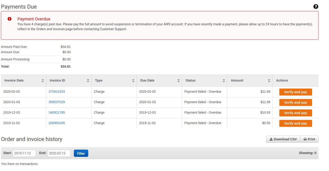Apply the date range Filter button

[81, 153]
